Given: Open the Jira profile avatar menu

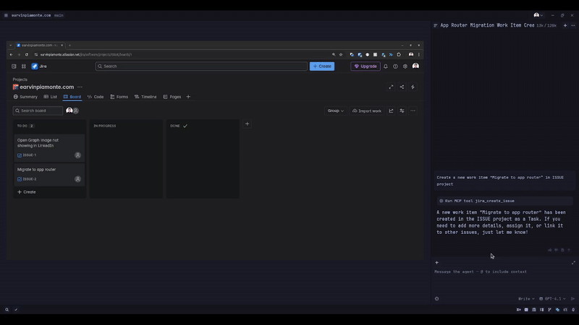Looking at the screenshot, I should (415, 66).
